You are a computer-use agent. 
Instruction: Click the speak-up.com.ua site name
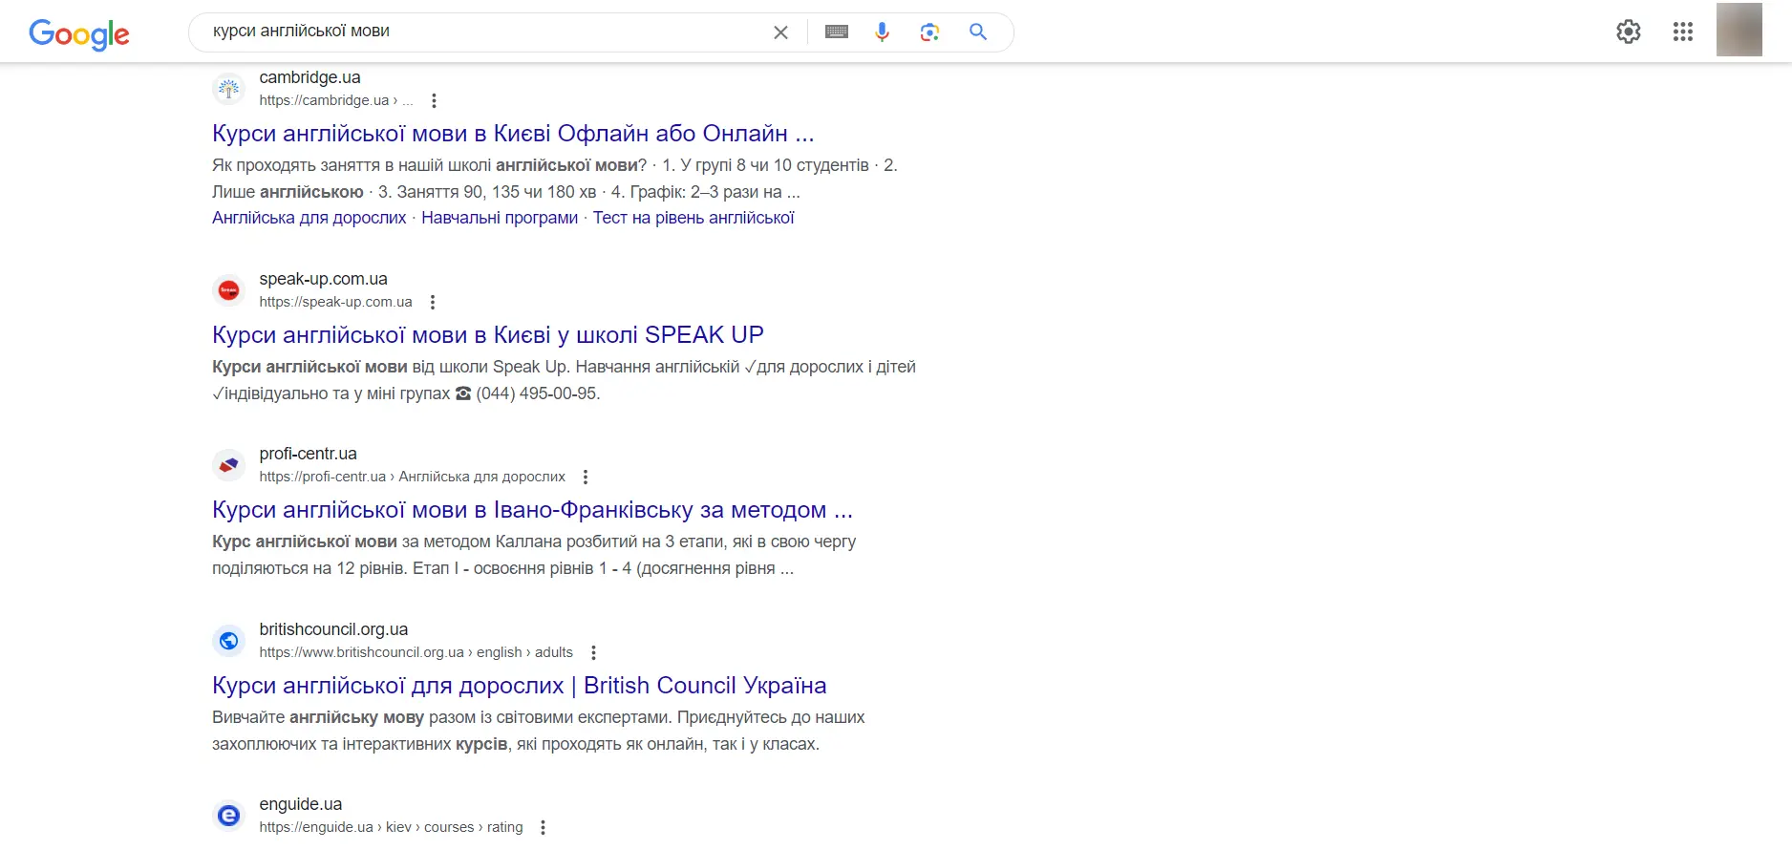tap(323, 279)
